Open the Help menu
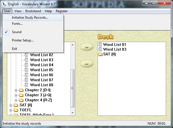 [x=48, y=11]
